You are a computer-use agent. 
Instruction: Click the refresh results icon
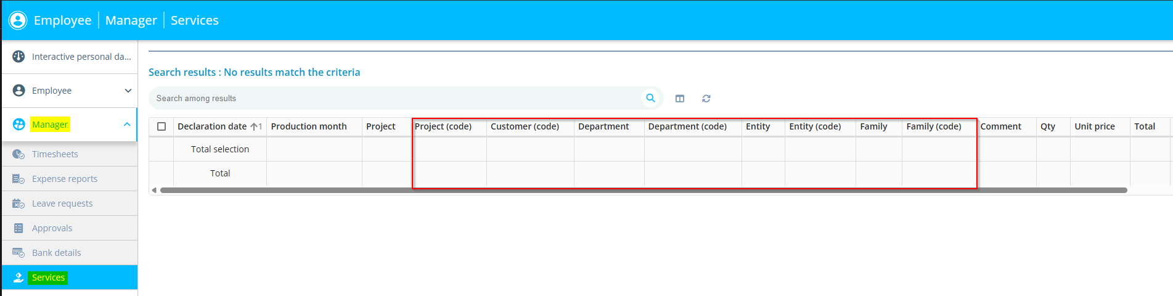pyautogui.click(x=706, y=99)
